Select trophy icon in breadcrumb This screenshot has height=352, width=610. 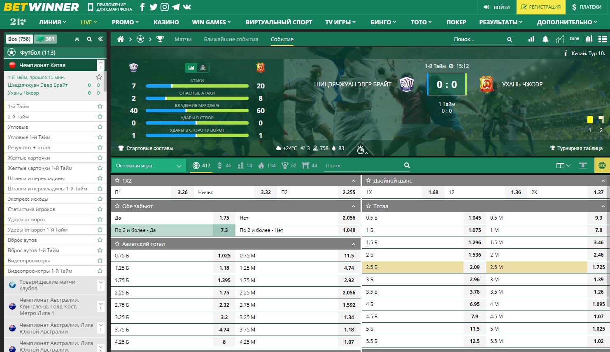(160, 39)
